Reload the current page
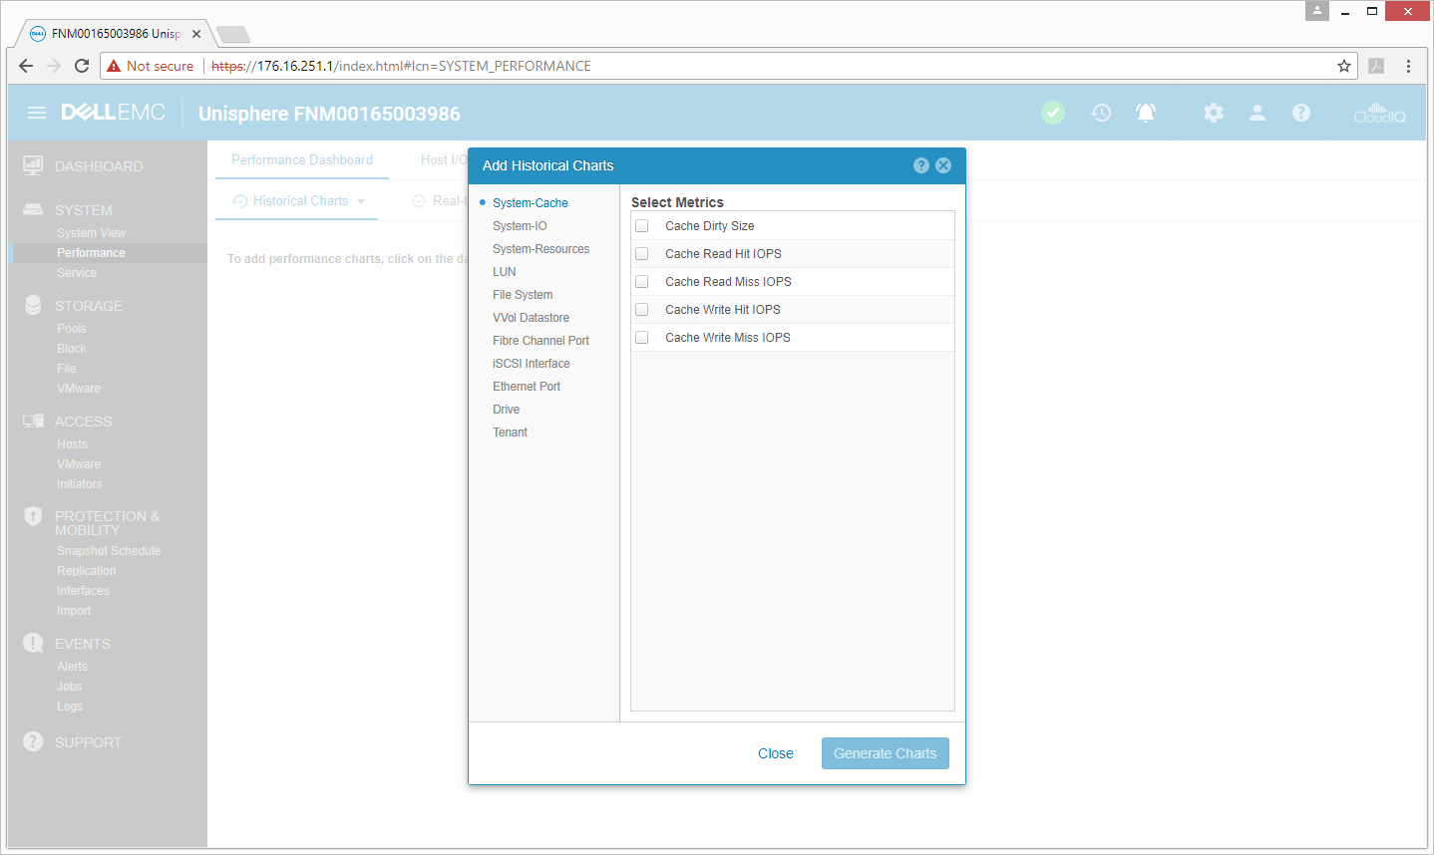The image size is (1434, 855). click(x=82, y=66)
